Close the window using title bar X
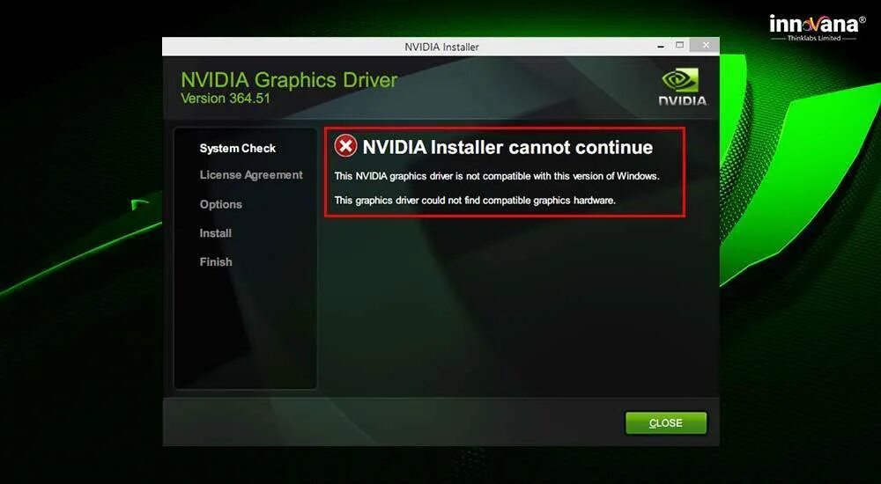The image size is (881, 484). coord(706,46)
